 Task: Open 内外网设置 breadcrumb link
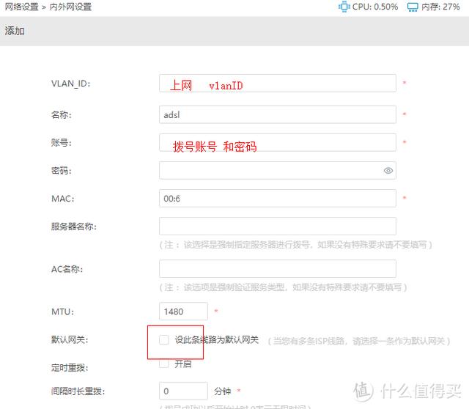[70, 7]
